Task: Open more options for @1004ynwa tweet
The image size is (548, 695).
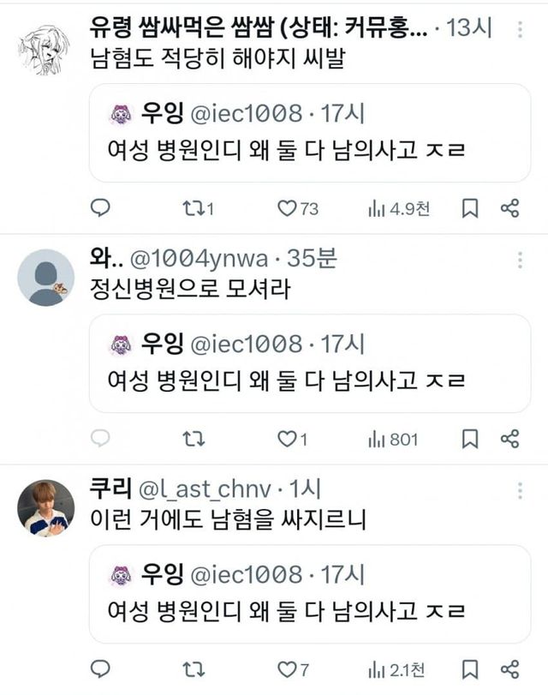Action: (x=520, y=260)
